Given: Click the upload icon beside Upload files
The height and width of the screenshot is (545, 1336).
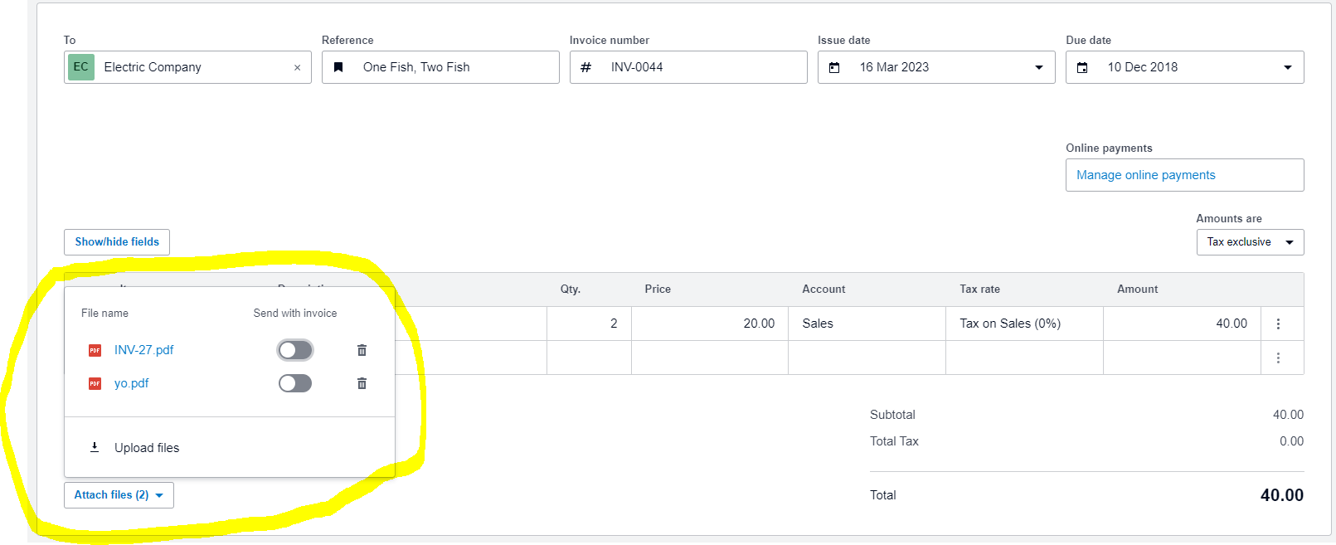Looking at the screenshot, I should pos(95,446).
